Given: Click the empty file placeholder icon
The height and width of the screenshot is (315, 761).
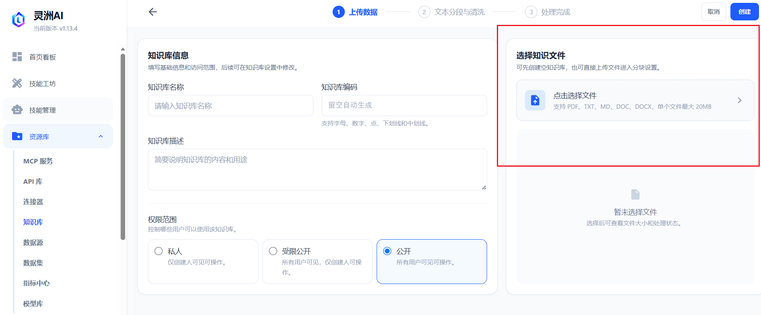Looking at the screenshot, I should pyautogui.click(x=635, y=194).
